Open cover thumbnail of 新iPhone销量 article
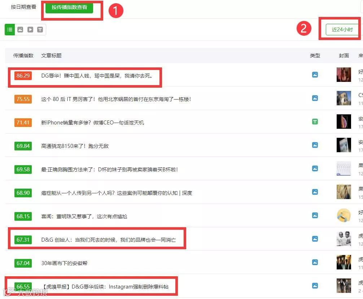The width and height of the screenshot is (363, 299). 344,122
